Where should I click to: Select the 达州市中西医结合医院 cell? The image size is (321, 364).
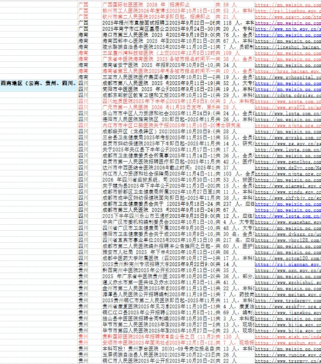pos(135,168)
